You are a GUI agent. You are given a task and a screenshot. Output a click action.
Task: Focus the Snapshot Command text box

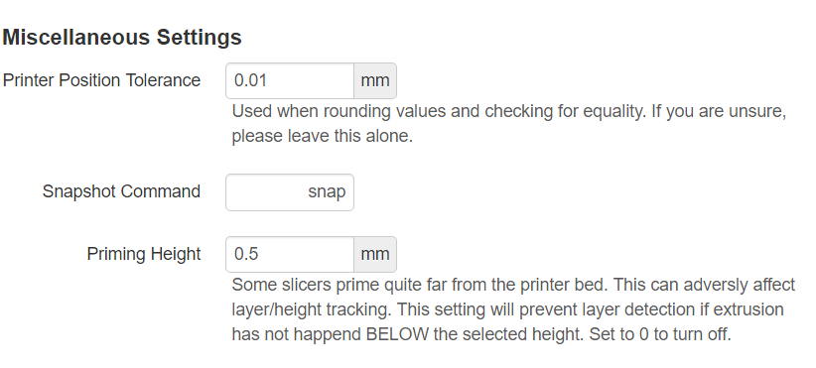click(290, 192)
